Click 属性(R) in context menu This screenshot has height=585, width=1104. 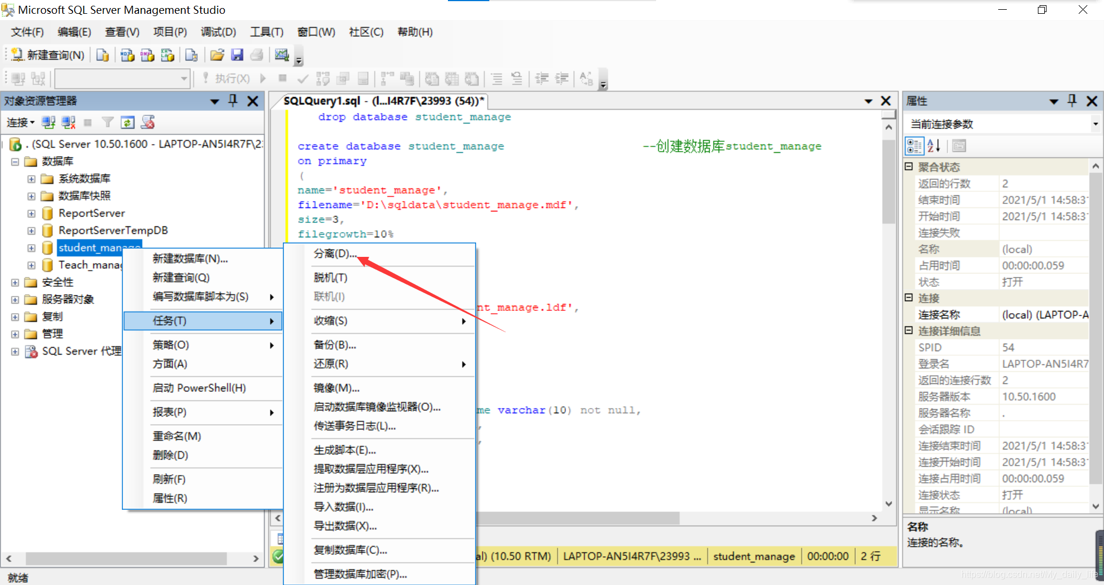coord(203,498)
